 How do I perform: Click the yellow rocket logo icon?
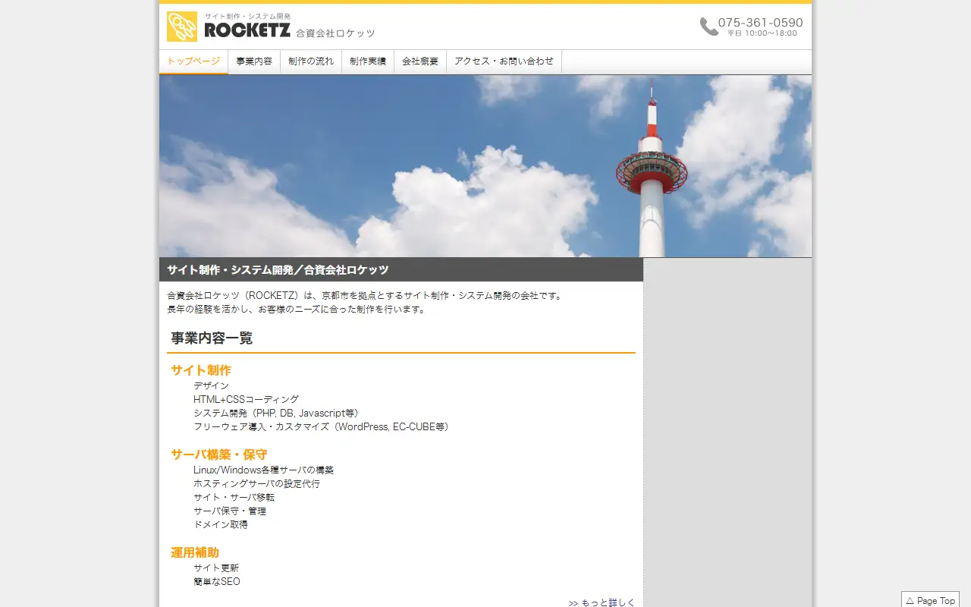click(x=182, y=27)
